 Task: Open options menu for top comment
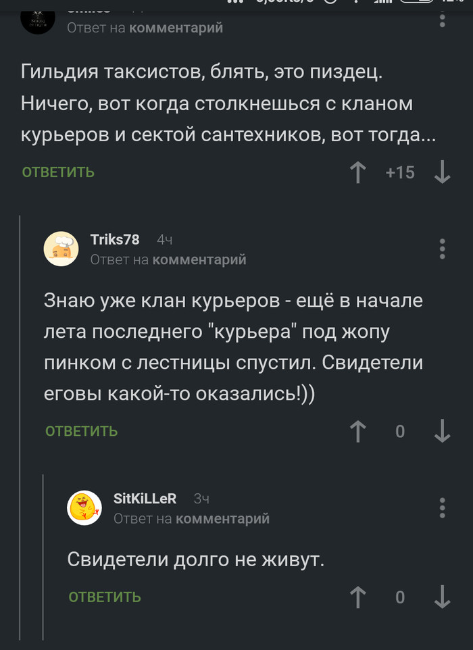click(x=443, y=18)
